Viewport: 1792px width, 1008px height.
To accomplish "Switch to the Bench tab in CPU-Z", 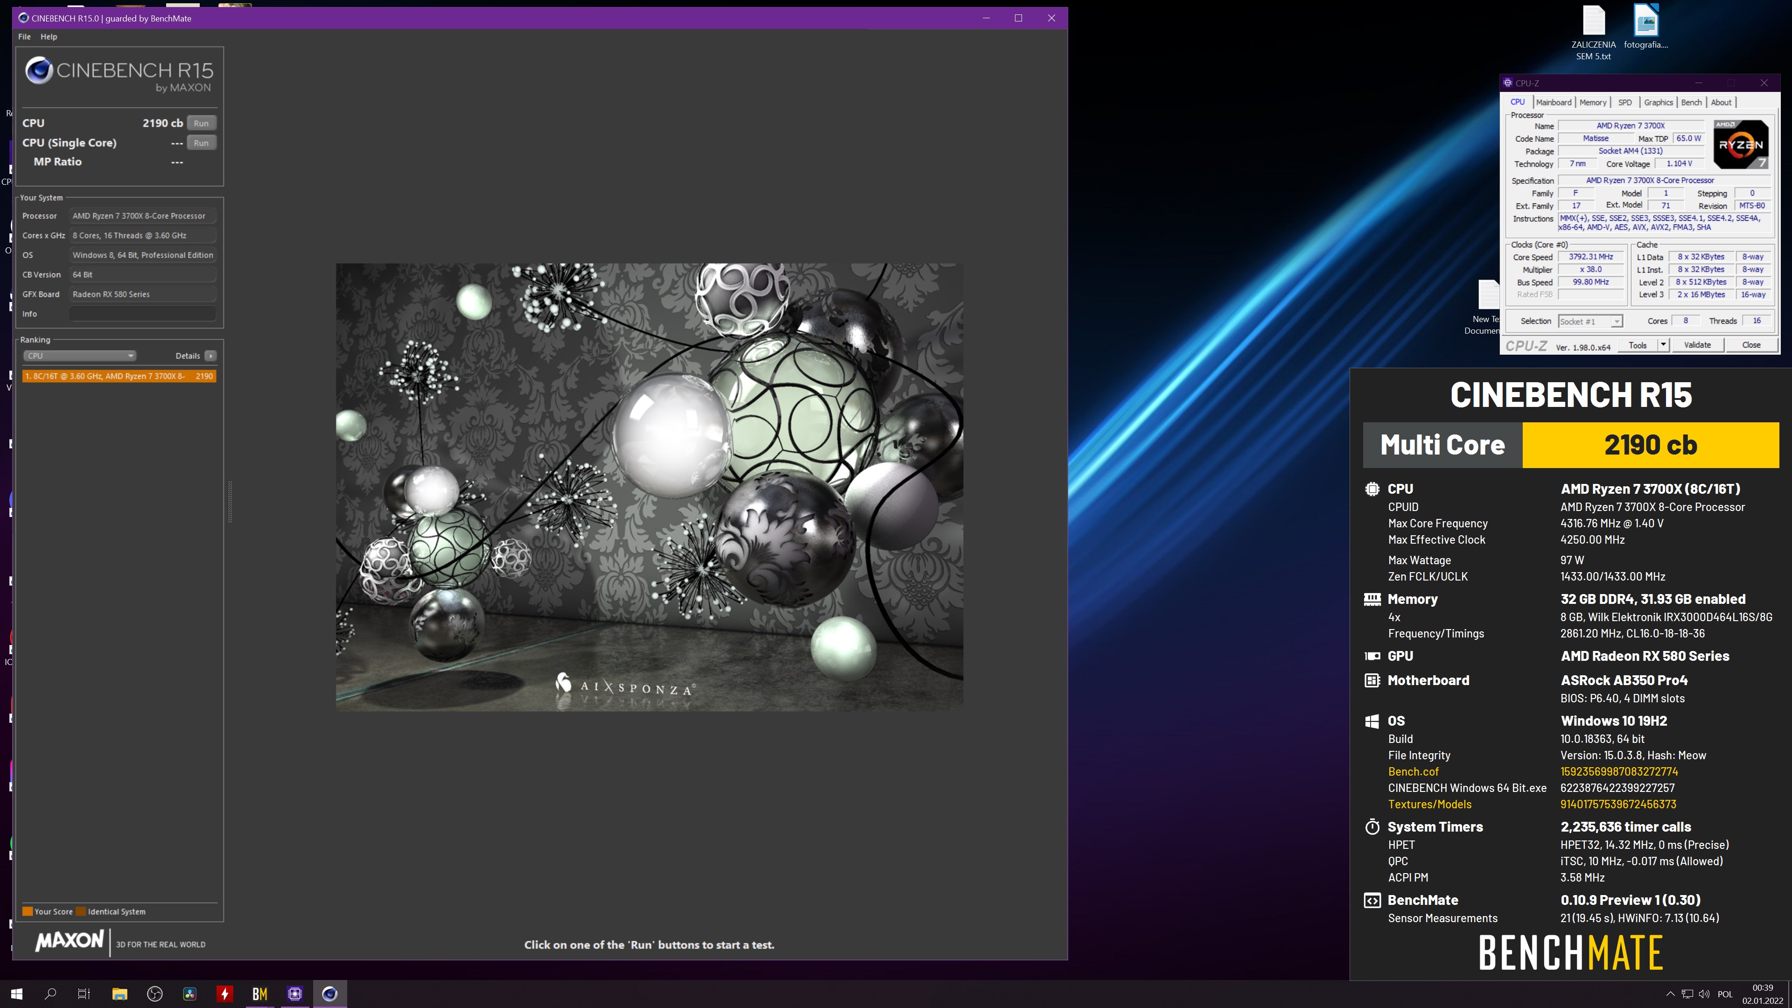I will pos(1691,102).
